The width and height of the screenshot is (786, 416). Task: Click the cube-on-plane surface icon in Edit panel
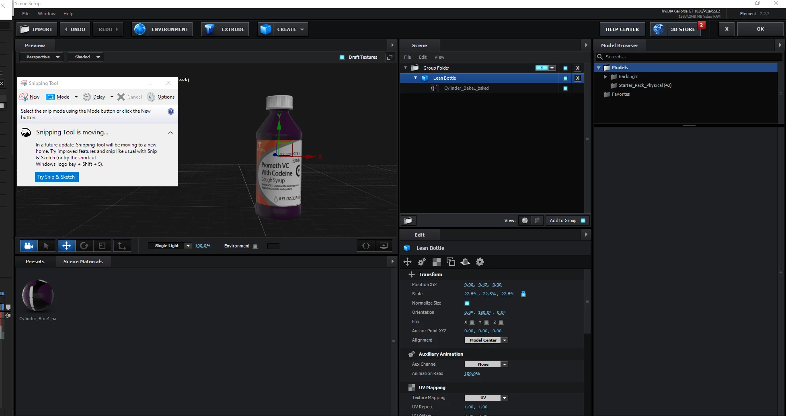tap(465, 262)
